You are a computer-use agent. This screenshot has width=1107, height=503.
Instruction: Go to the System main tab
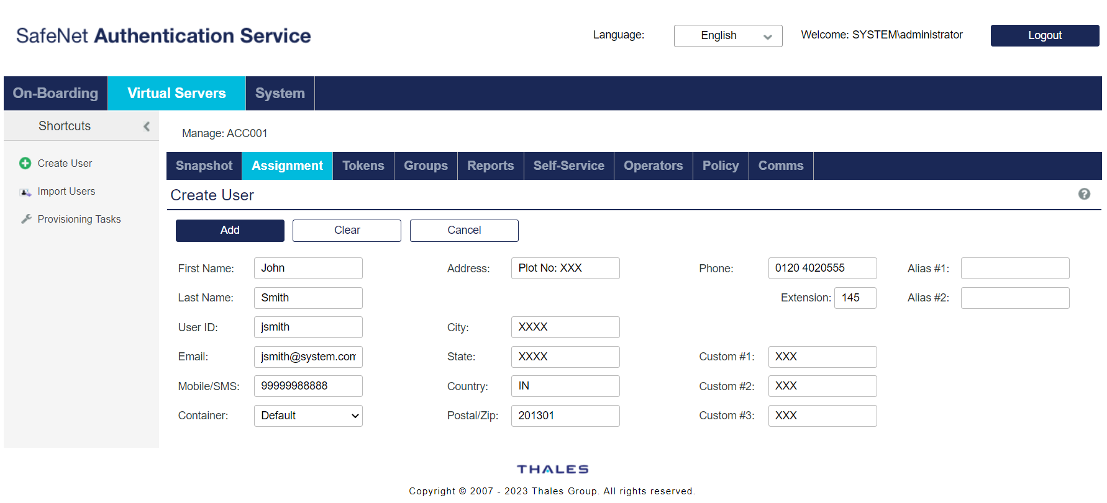(x=280, y=93)
